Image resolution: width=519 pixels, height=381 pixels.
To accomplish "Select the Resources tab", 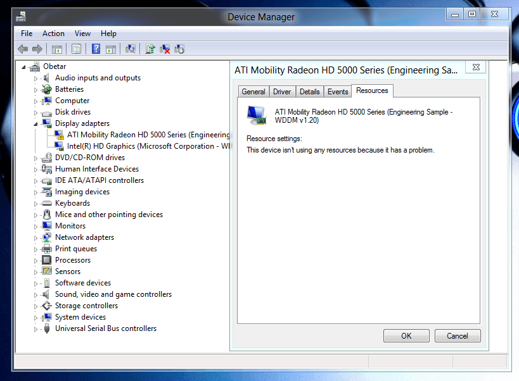I will click(372, 91).
